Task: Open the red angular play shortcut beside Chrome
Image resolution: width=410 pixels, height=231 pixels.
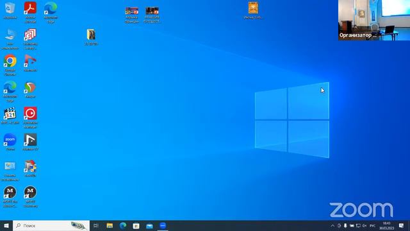Action: (30, 61)
